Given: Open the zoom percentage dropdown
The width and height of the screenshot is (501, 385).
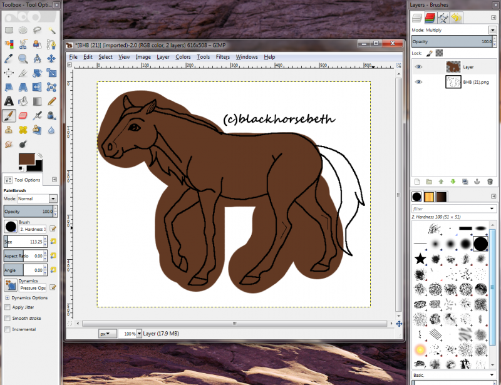Looking at the screenshot, I should 139,334.
